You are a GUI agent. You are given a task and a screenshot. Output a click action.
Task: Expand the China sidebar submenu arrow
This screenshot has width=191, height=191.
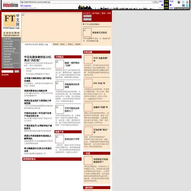coord(20,54)
